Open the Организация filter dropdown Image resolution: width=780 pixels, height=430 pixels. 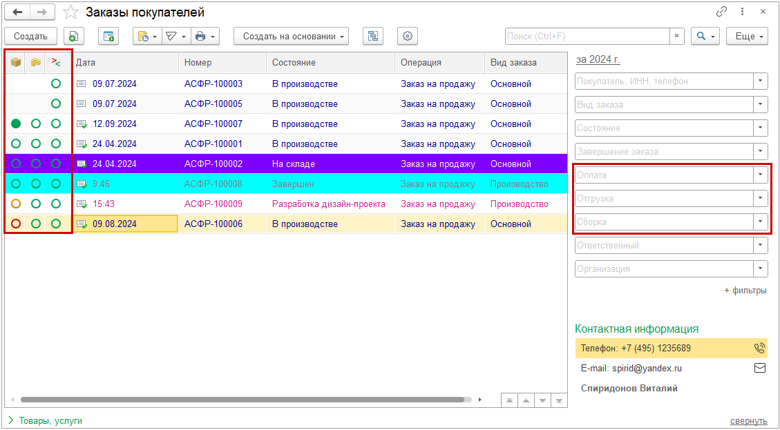(761, 268)
